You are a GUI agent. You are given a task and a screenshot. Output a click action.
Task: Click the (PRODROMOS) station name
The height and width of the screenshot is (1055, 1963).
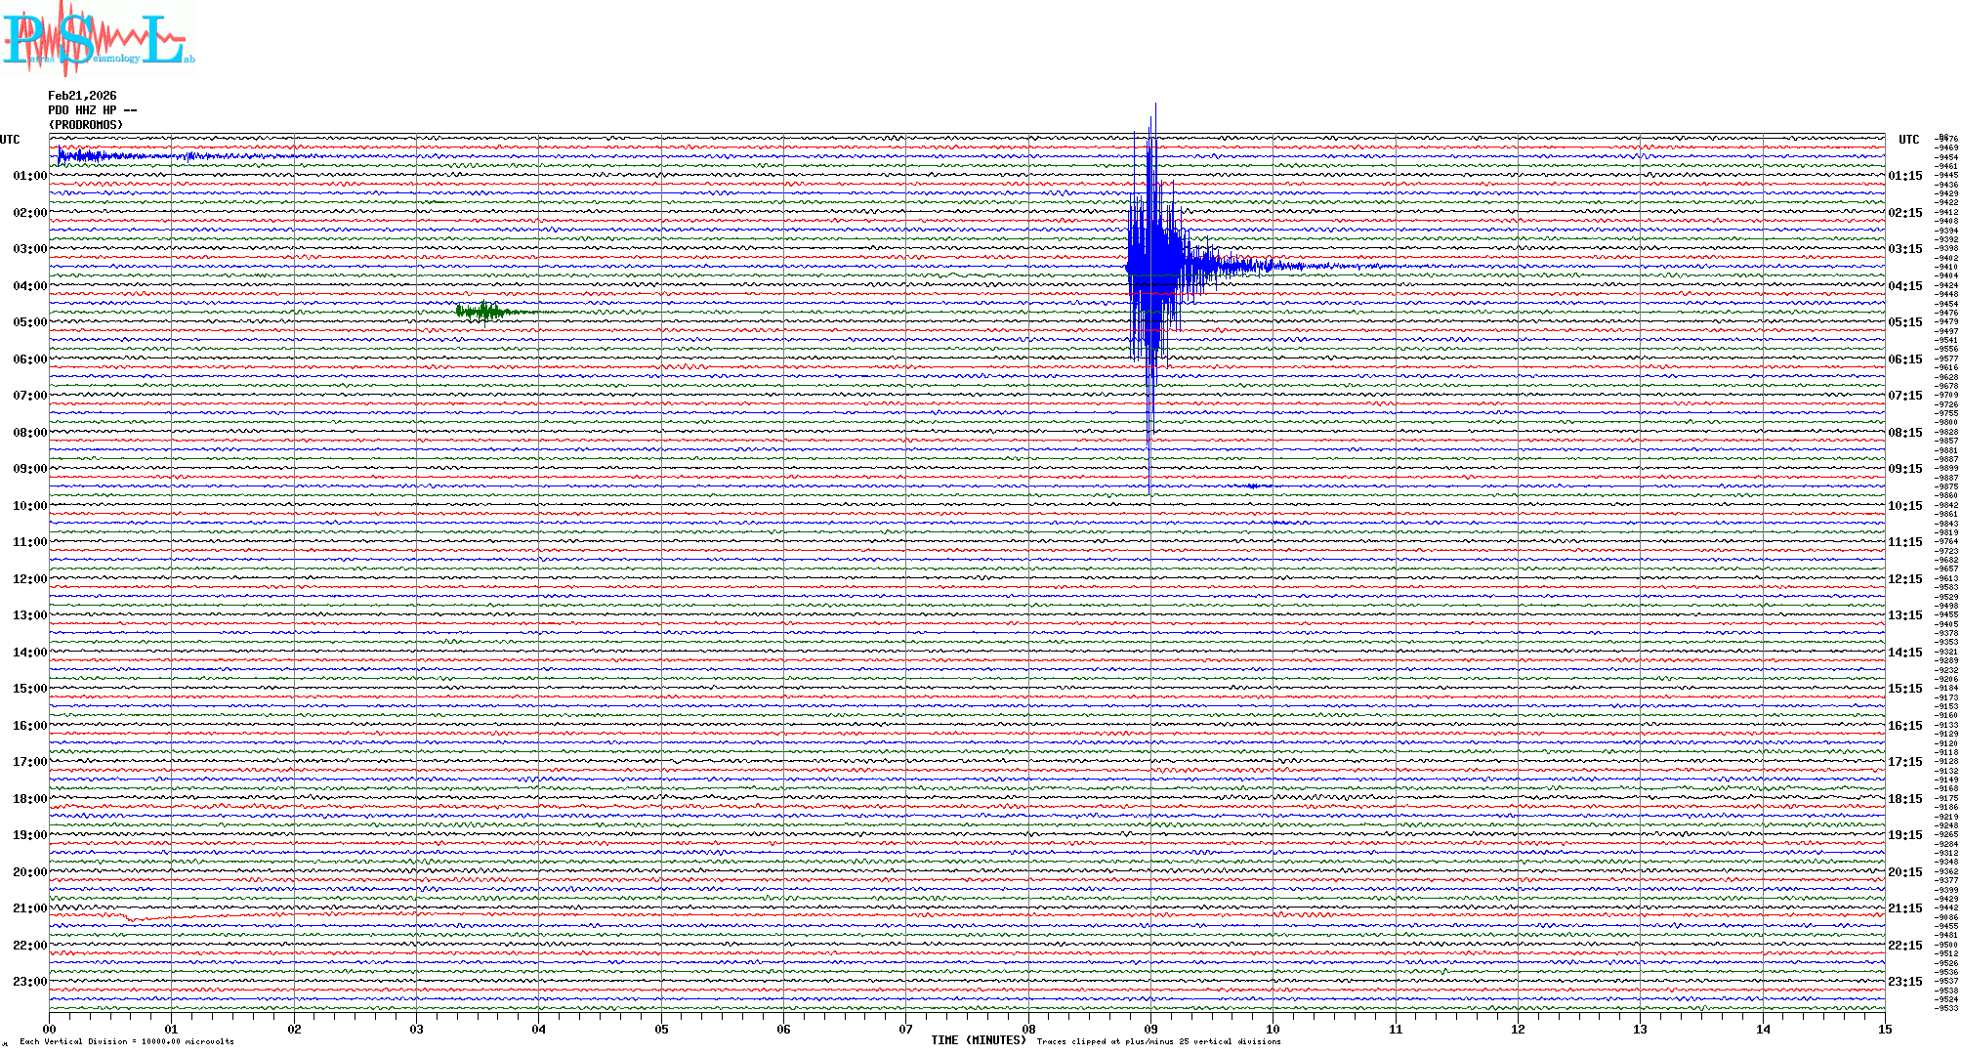[86, 125]
